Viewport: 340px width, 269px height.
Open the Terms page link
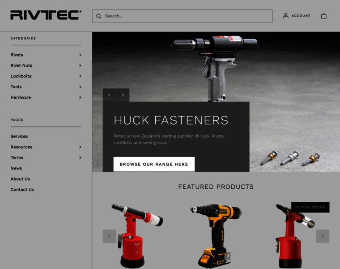(x=17, y=157)
